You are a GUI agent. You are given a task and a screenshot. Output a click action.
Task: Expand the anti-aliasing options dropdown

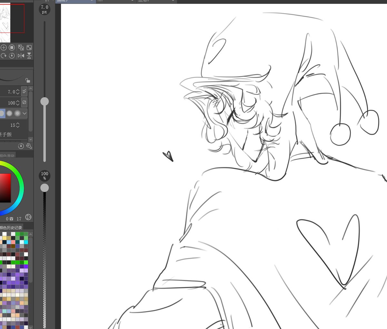25,113
